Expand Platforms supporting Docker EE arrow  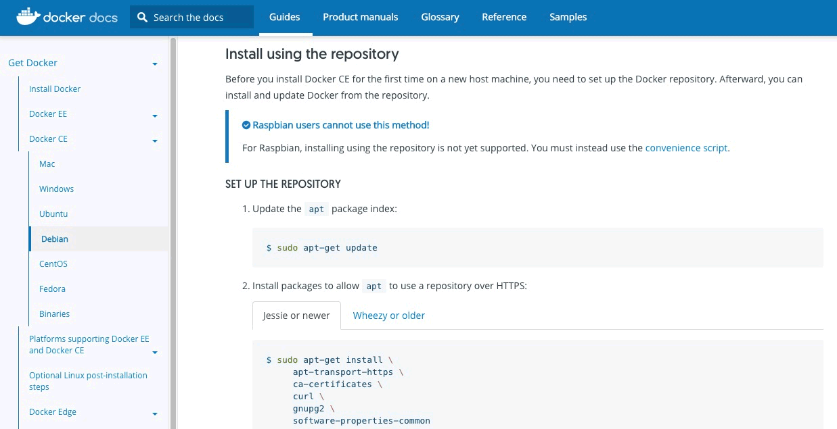click(x=155, y=352)
